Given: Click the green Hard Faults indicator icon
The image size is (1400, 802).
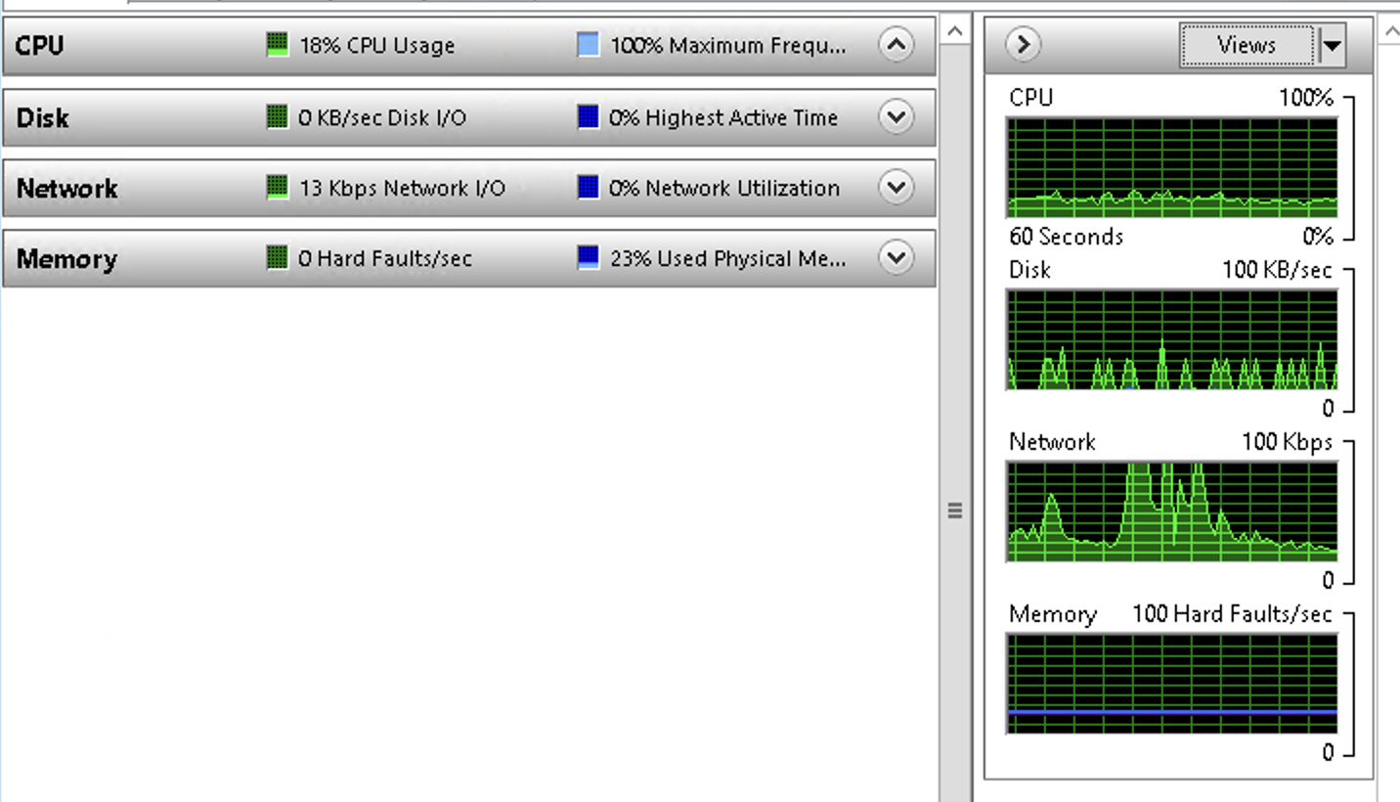Looking at the screenshot, I should point(278,258).
